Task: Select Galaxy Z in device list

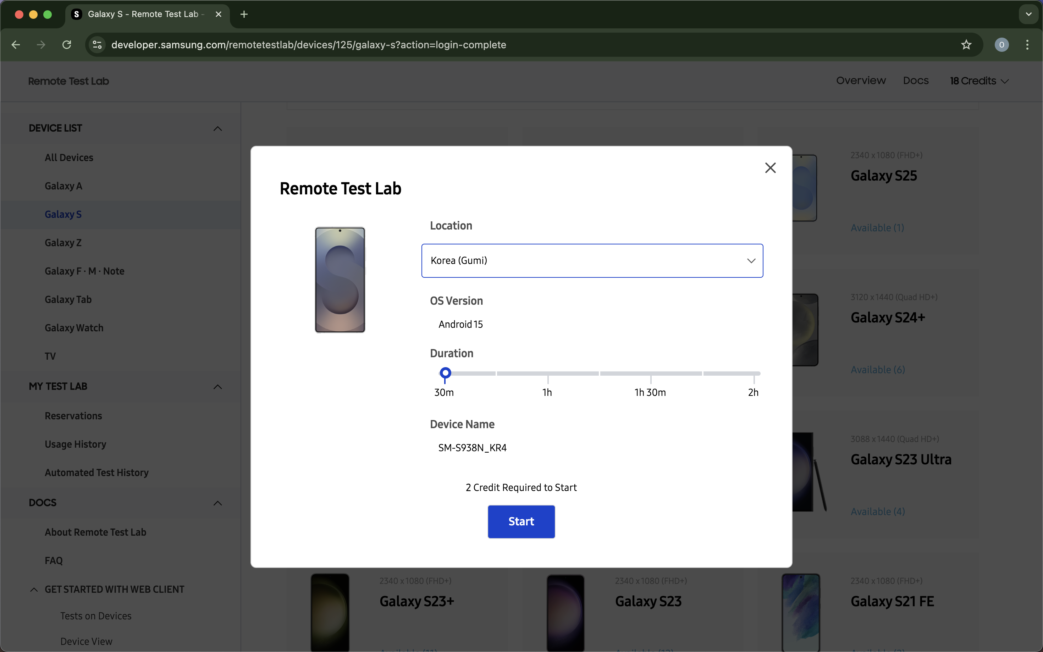Action: 63,243
